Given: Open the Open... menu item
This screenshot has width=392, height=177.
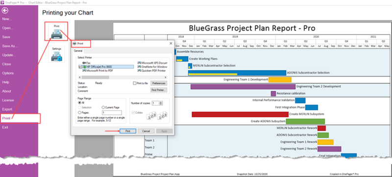Looking at the screenshot, I should (x=7, y=28).
